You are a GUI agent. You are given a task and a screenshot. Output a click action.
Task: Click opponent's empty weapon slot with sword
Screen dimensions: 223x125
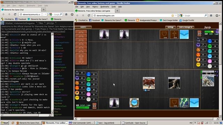tap(174, 34)
